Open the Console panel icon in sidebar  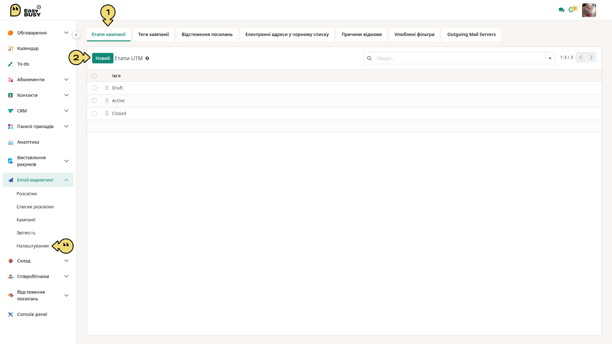(x=10, y=314)
